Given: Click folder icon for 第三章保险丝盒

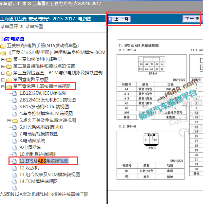Looking at the screenshot, I should click(9, 73).
